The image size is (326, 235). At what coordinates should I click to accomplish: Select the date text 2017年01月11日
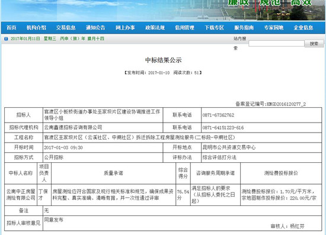pos(25,38)
